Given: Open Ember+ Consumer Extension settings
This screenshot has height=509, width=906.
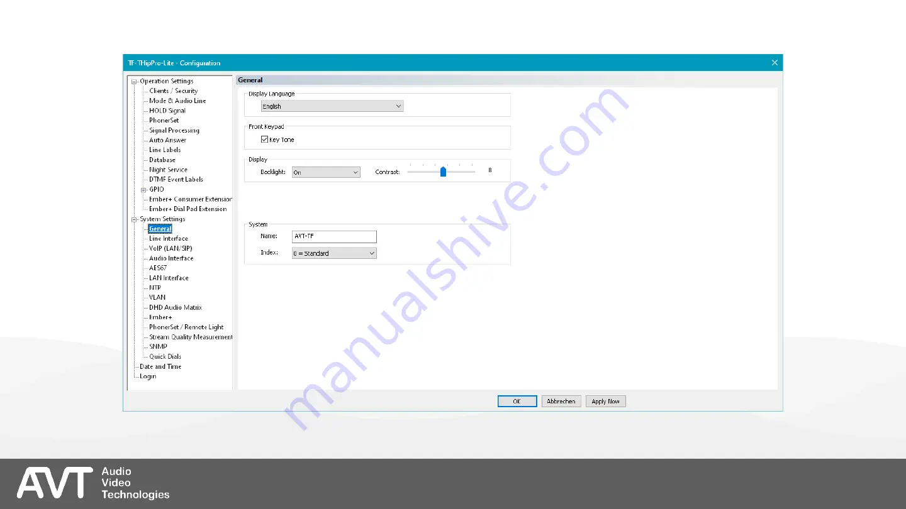Looking at the screenshot, I should [191, 199].
